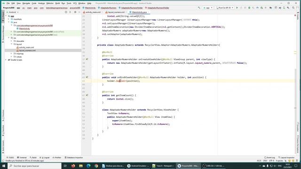Open the VCS menu

75,3
